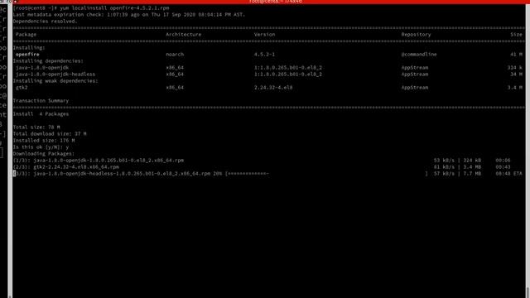This screenshot has height=298, width=530.
Task: Click the '81 kB/s' download speed
Action: pos(444,167)
